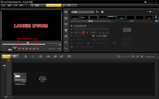The height and width of the screenshot is (99, 159).
Task: Switch to Timeline view button
Action: (15, 56)
